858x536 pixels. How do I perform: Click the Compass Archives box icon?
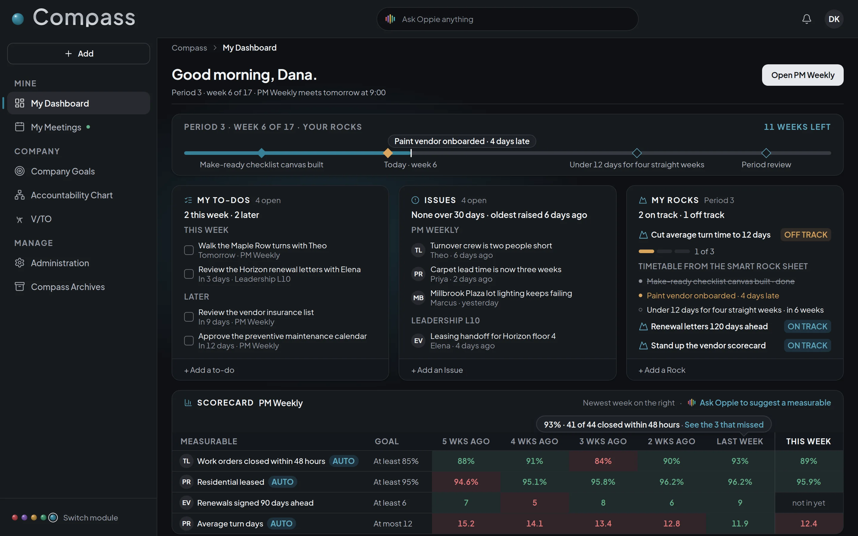pyautogui.click(x=20, y=286)
